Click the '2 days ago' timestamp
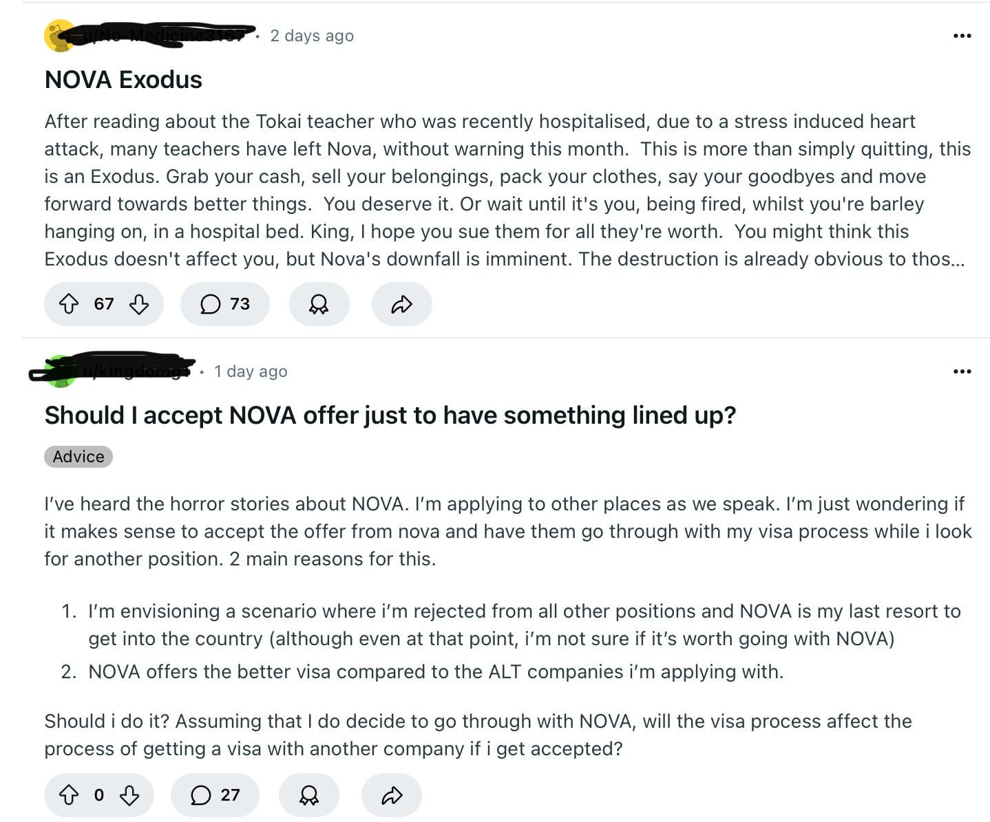Image resolution: width=990 pixels, height=822 pixels. click(312, 36)
